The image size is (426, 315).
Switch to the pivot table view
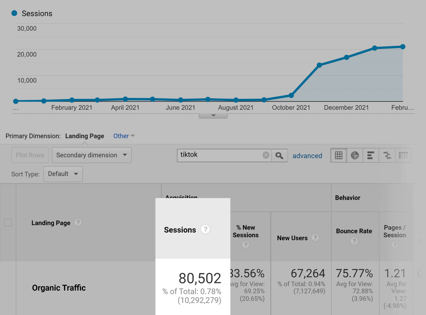403,155
